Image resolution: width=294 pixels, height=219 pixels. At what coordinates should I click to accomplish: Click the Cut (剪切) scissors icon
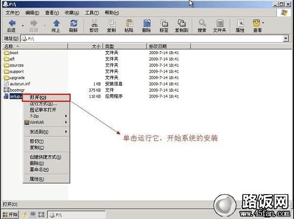[x=94, y=23]
